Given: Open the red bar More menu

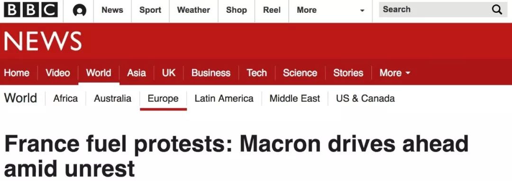Looking at the screenshot, I should pos(394,73).
